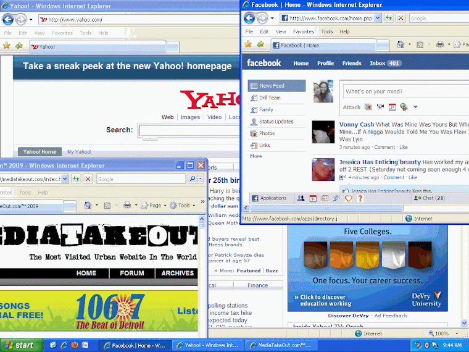This screenshot has width=469, height=352.
Task: Click Firefox icon in quick launch
Action: click(x=75, y=345)
